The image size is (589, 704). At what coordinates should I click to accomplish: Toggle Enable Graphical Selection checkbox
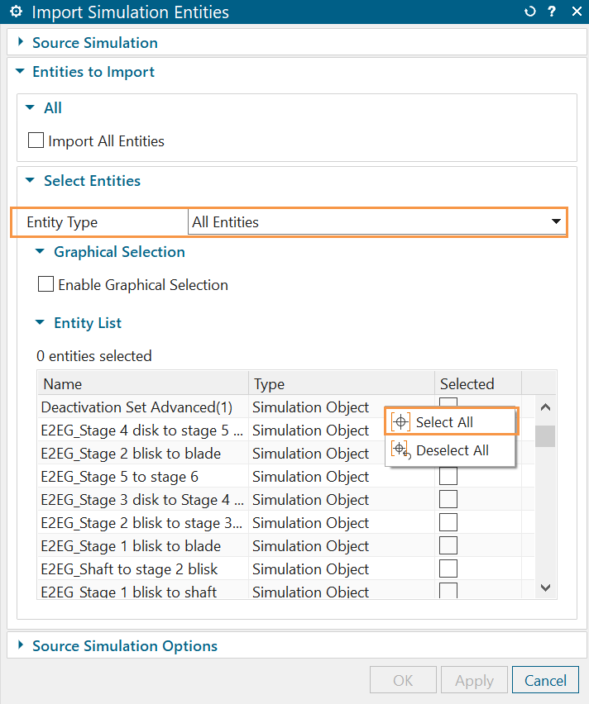pos(46,285)
